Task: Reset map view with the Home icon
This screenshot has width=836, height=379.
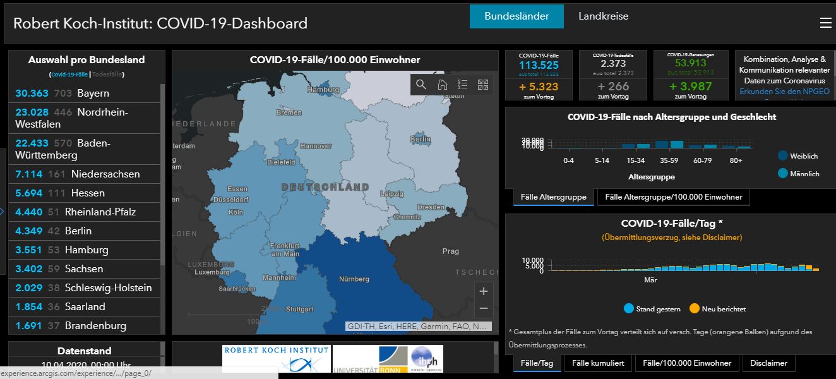Action: click(x=442, y=83)
